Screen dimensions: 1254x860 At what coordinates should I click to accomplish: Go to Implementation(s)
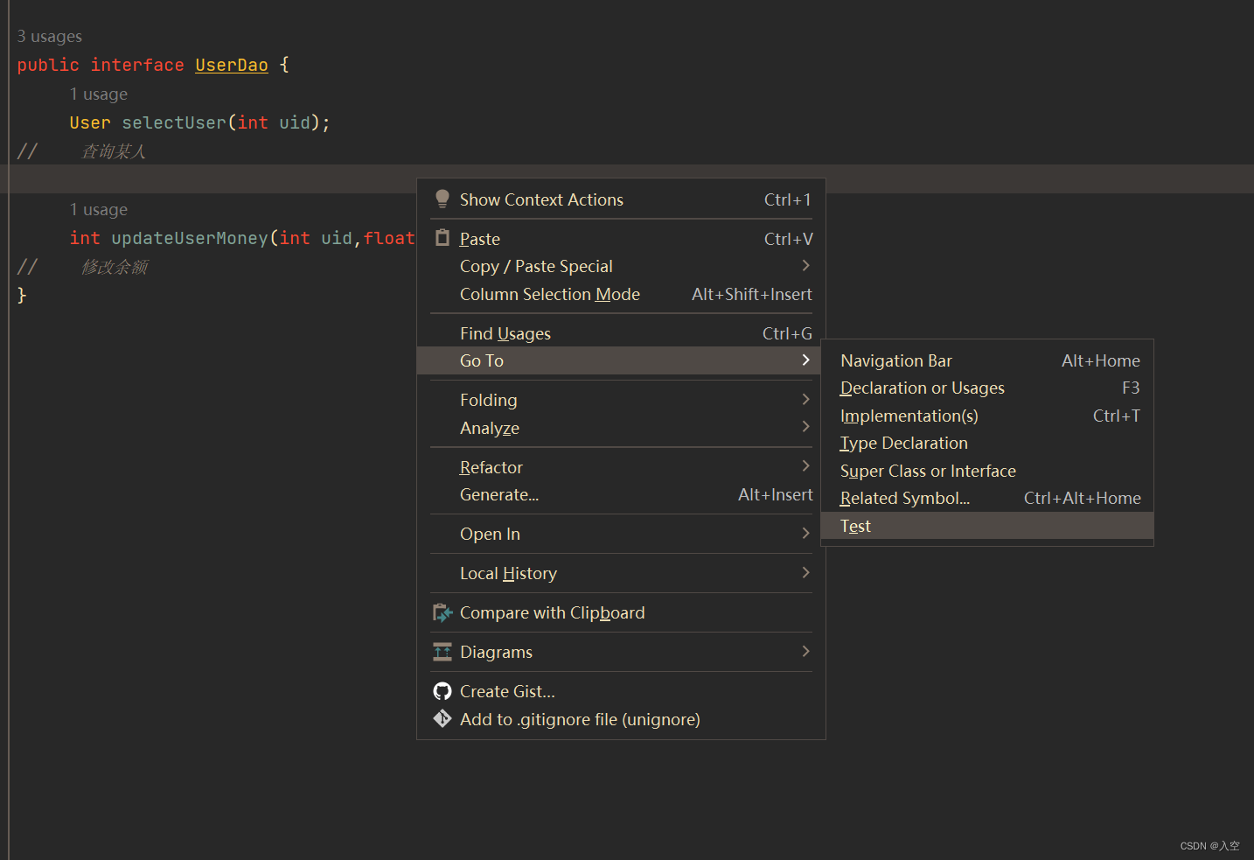(x=987, y=416)
